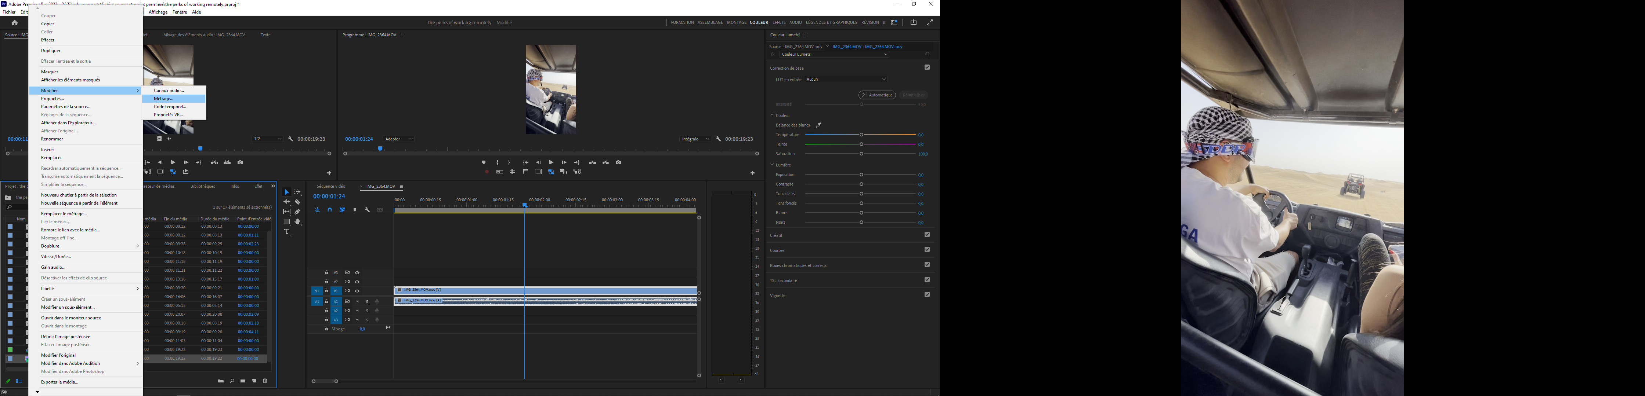
Task: Choose Remplacer le métrage... entry
Action: click(x=86, y=214)
